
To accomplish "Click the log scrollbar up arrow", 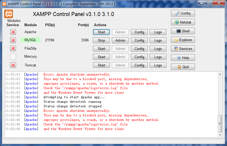I will (x=220, y=74).
